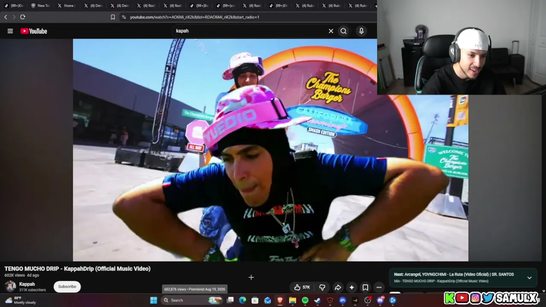
Task: Switch to the X 'Home /' tab
Action: (x=67, y=6)
